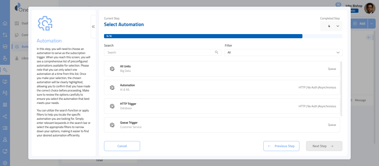Open the home icon in left sidebar
The image size is (379, 166).
point(5,23)
